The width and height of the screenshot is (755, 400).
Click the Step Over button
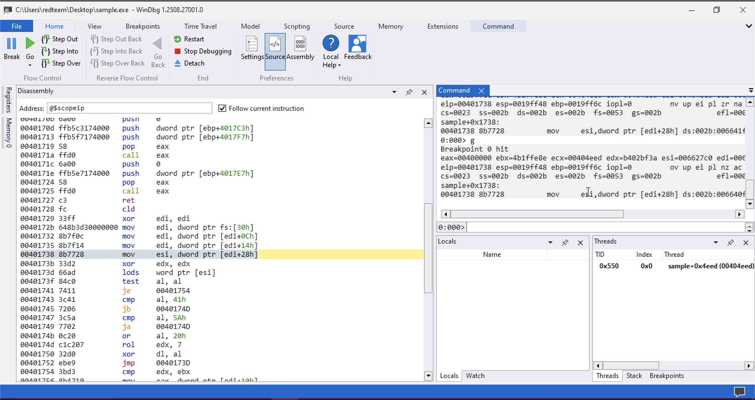click(61, 63)
